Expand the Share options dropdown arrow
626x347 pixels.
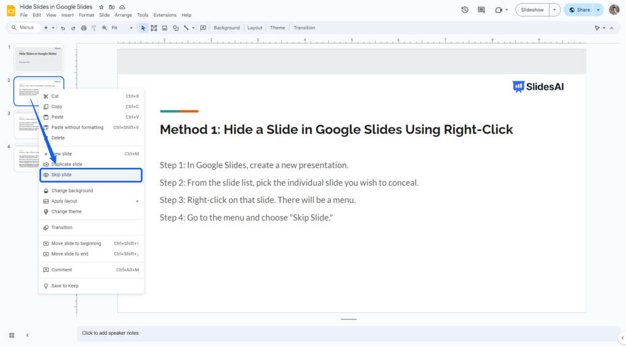click(597, 10)
